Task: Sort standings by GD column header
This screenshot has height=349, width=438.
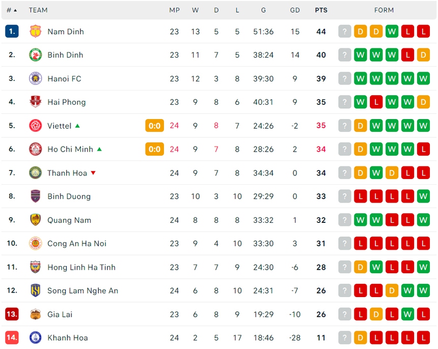Action: (295, 10)
